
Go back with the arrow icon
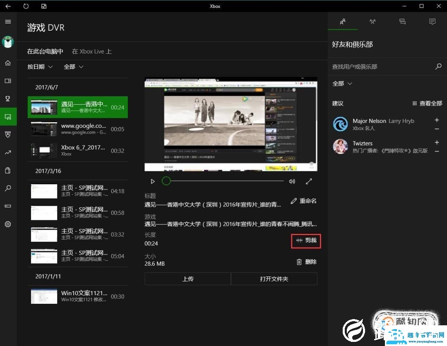click(8, 6)
